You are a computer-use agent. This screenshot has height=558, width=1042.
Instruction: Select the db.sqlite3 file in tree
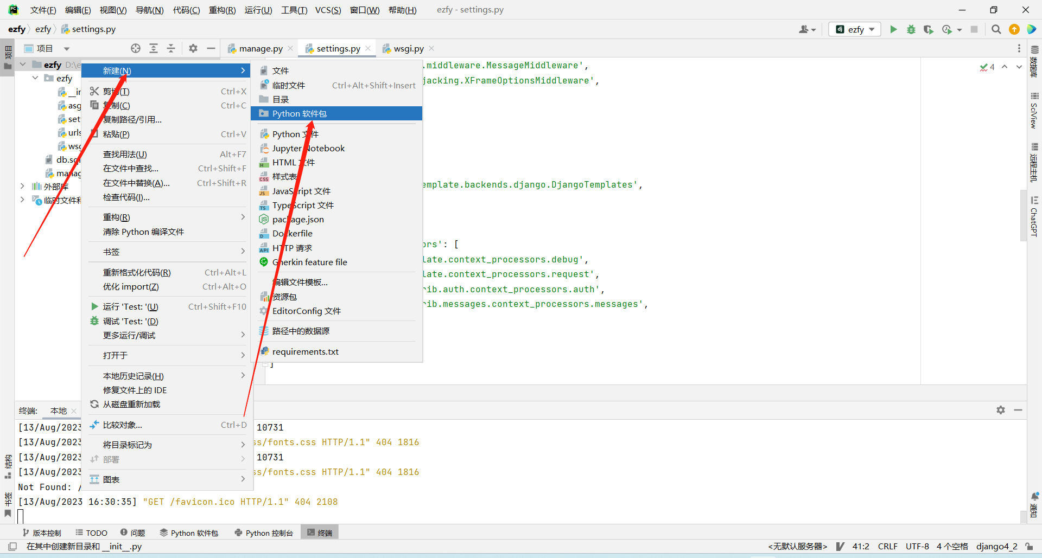[x=63, y=159]
